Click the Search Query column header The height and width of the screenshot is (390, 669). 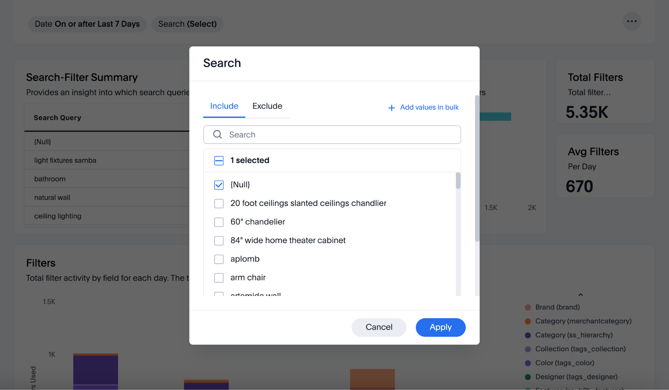pyautogui.click(x=57, y=118)
